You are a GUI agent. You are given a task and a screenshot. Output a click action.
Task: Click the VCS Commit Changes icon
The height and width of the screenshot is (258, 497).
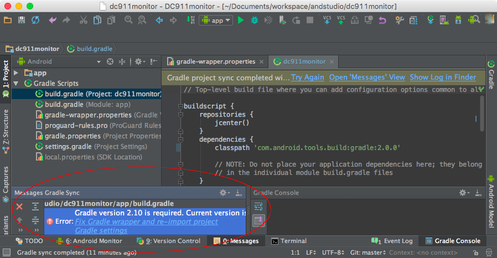[x=341, y=20]
